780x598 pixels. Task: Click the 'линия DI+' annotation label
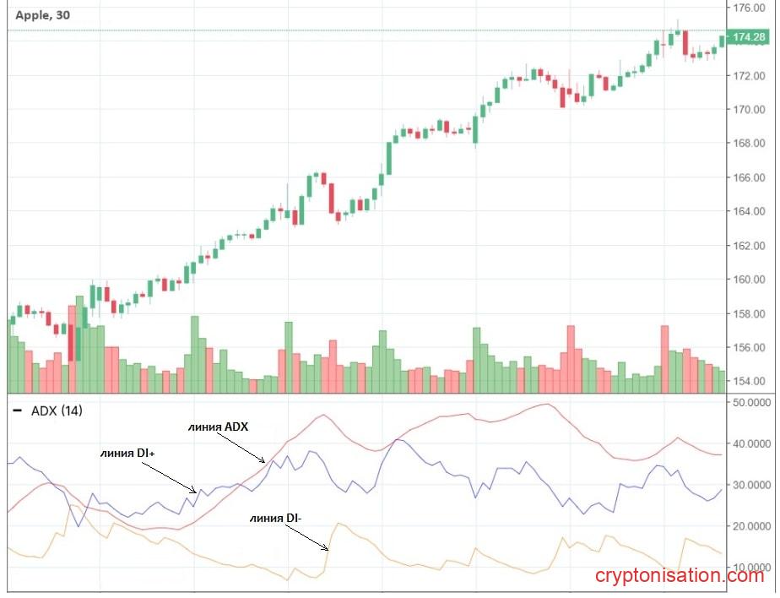click(127, 453)
